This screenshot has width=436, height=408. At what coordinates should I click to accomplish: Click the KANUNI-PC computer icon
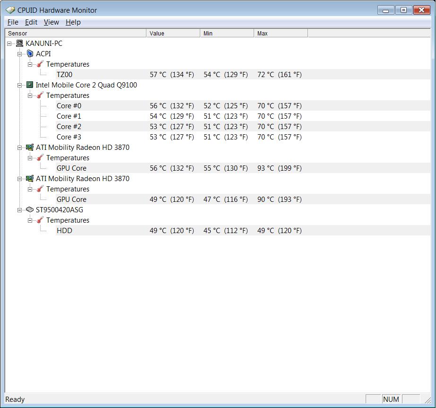pyautogui.click(x=19, y=43)
